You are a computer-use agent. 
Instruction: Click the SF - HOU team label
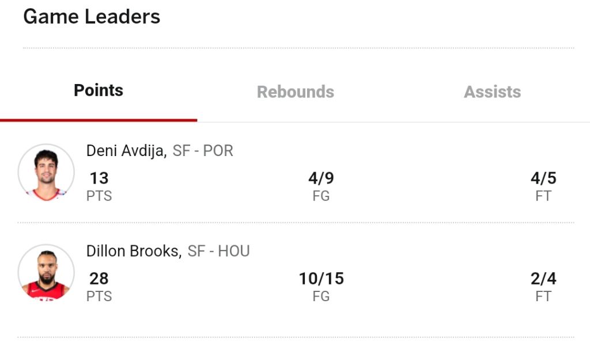pyautogui.click(x=218, y=251)
